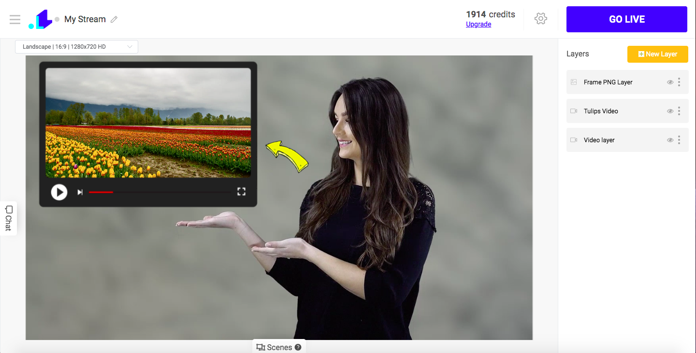Click the camera icon of Video layer
The width and height of the screenshot is (696, 353).
(x=574, y=140)
